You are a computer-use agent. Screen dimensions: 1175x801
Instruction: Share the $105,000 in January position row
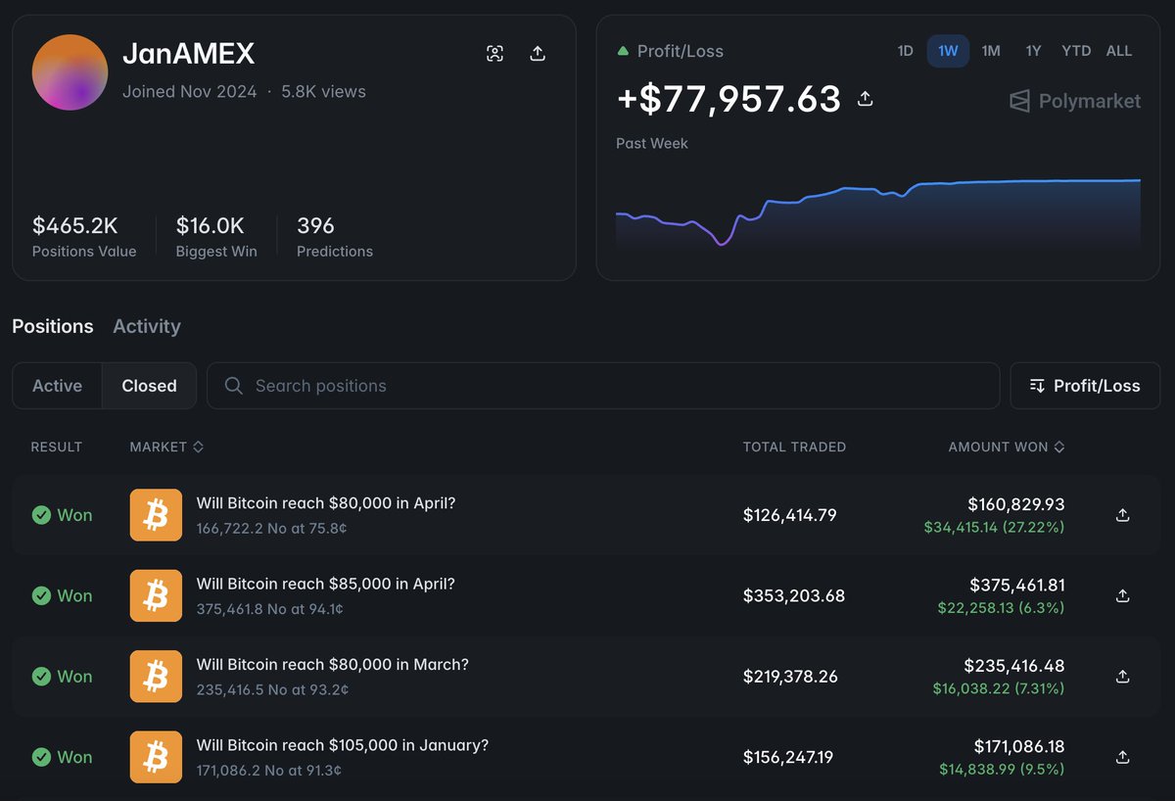pos(1123,757)
